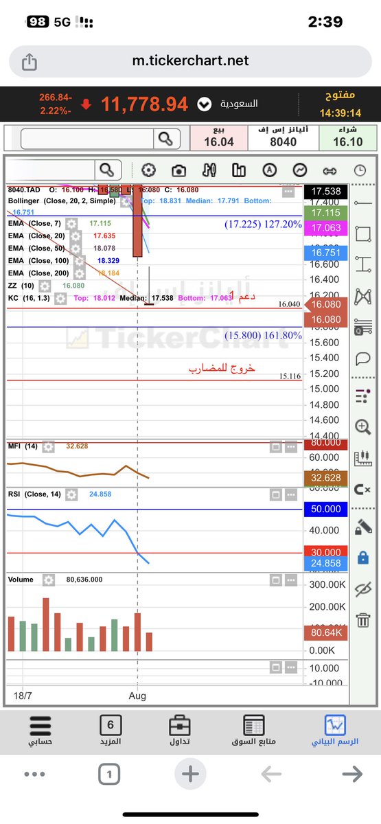This screenshot has height=824, width=381.
Task: Open EMA (Close, 7) settings gear
Action: coord(71,224)
